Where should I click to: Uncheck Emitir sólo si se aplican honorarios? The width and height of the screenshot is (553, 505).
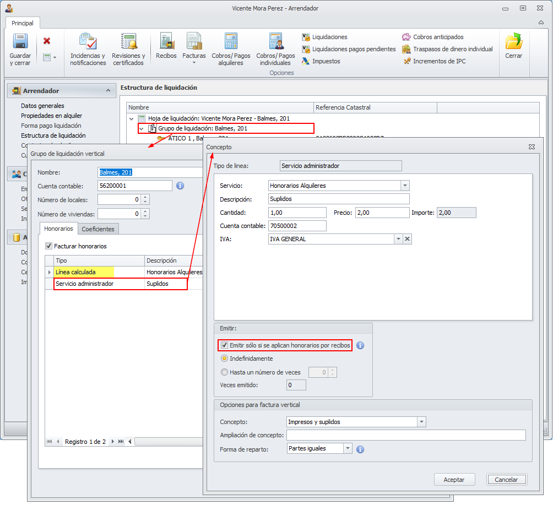(224, 345)
